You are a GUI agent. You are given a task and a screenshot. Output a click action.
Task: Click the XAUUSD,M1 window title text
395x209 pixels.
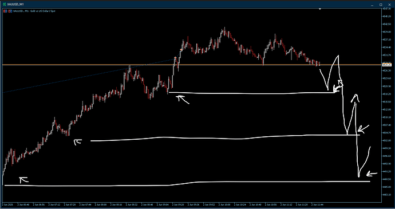point(15,4)
